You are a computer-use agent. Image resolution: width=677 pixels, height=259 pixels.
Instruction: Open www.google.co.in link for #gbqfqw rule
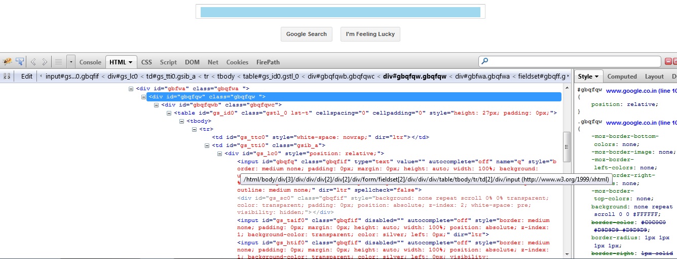(641, 91)
